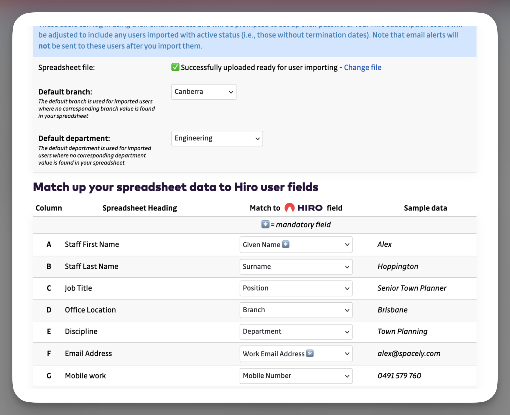Screen dimensions: 510x415
Task: Open the Mobile Number dropdown for Mobile work
Action: click(296, 376)
